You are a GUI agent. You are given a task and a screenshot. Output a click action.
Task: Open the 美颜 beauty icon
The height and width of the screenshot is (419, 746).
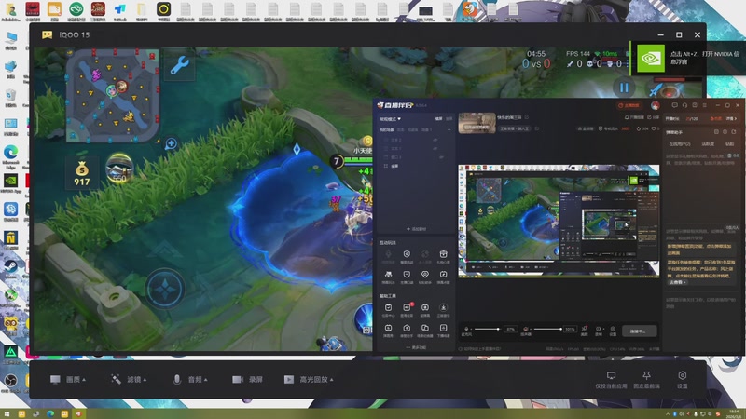point(585,331)
